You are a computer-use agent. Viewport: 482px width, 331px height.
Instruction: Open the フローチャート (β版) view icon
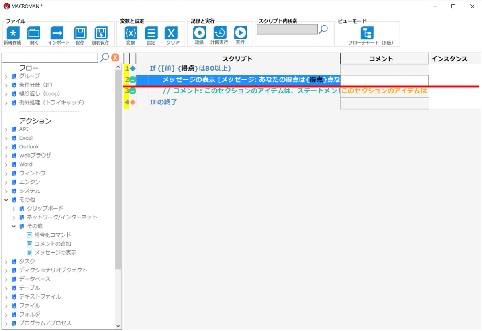click(367, 33)
